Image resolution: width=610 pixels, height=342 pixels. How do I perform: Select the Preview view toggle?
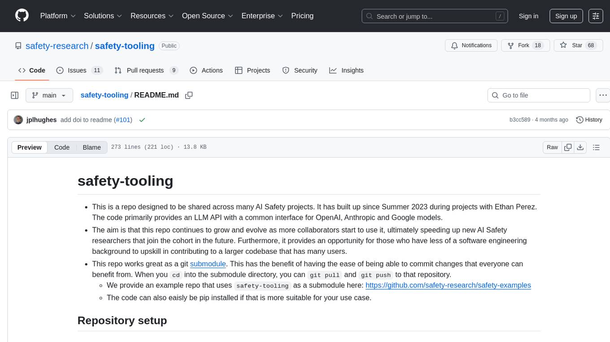pos(30,147)
